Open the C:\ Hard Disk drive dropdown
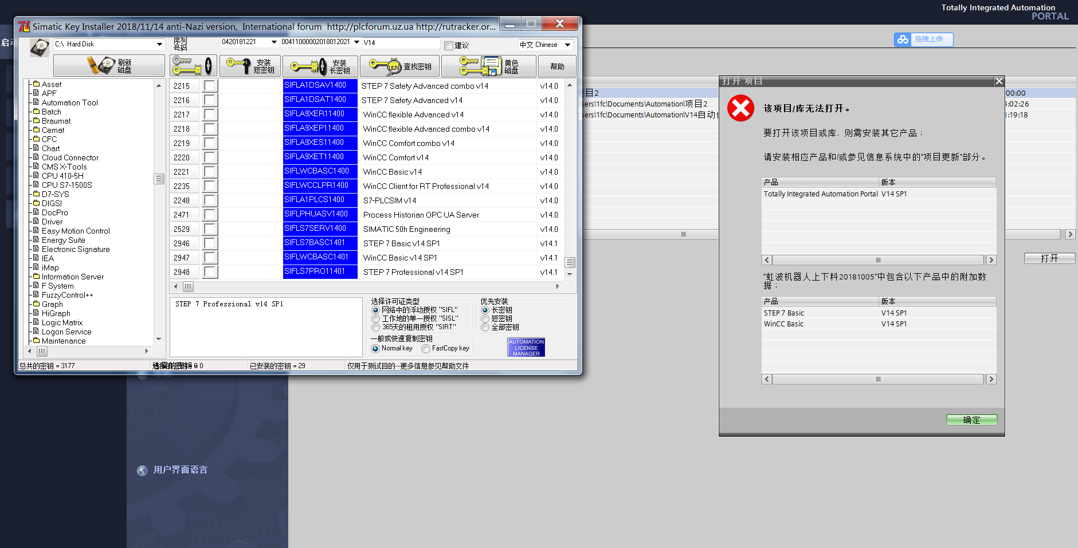 [159, 44]
